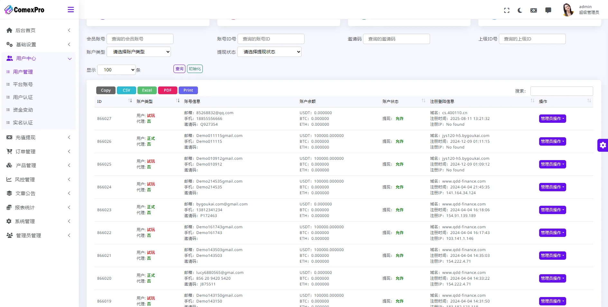Viewport: 608px width, 307px height.
Task: Select 用户管理 in the sidebar menu
Action: pos(23,72)
